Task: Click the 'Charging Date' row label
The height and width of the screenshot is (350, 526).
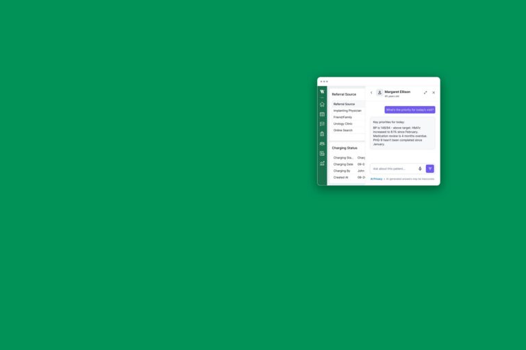Action: click(343, 165)
